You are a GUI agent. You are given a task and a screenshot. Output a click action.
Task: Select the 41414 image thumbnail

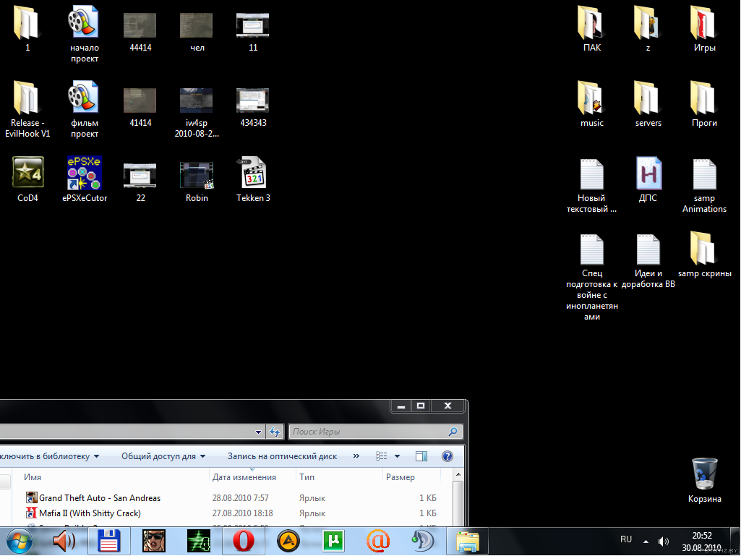[x=140, y=100]
